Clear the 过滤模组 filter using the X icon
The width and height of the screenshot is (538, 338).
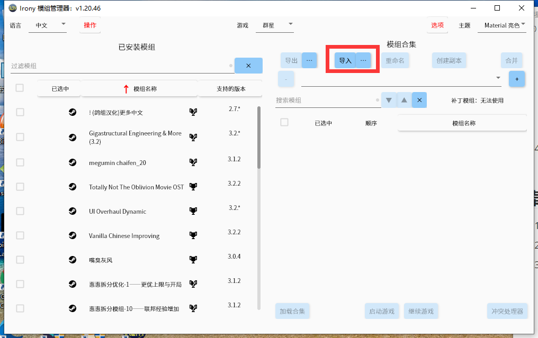248,65
